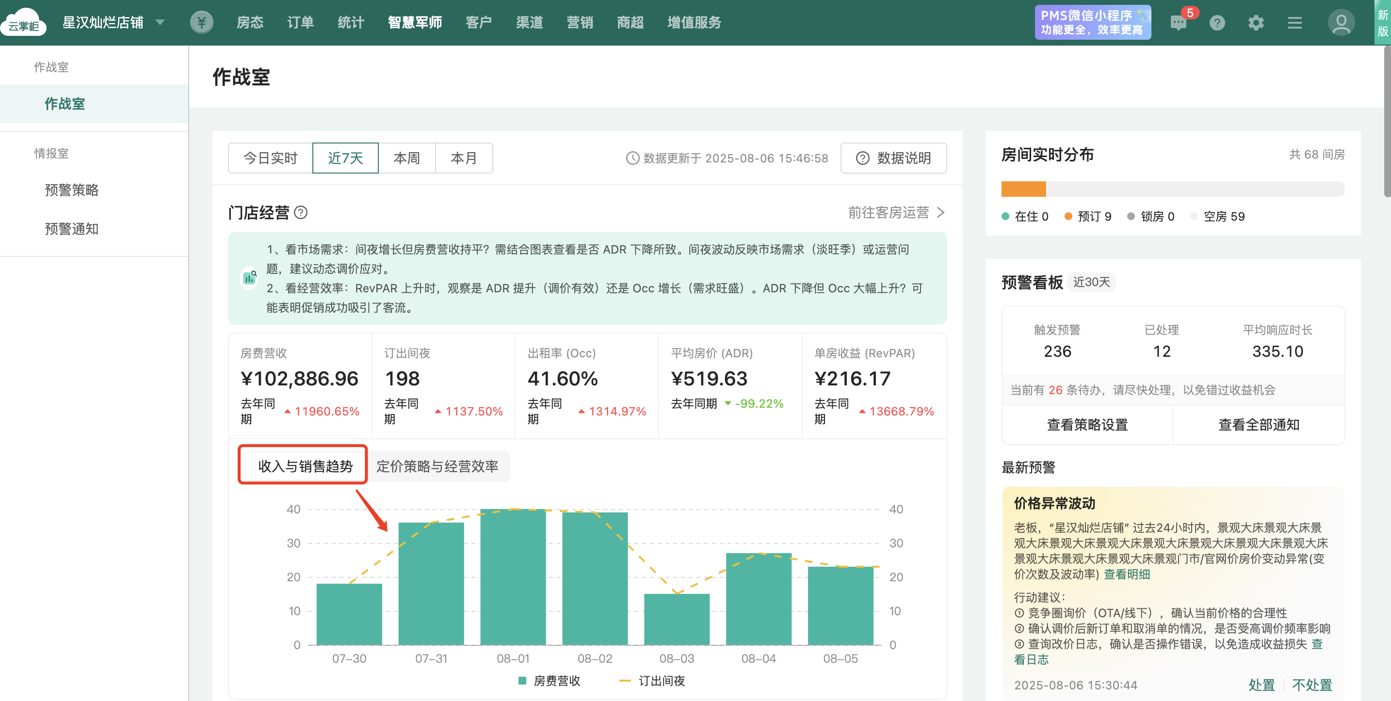Click the 价格异常波动 alert title
1391x701 pixels.
click(x=1054, y=503)
